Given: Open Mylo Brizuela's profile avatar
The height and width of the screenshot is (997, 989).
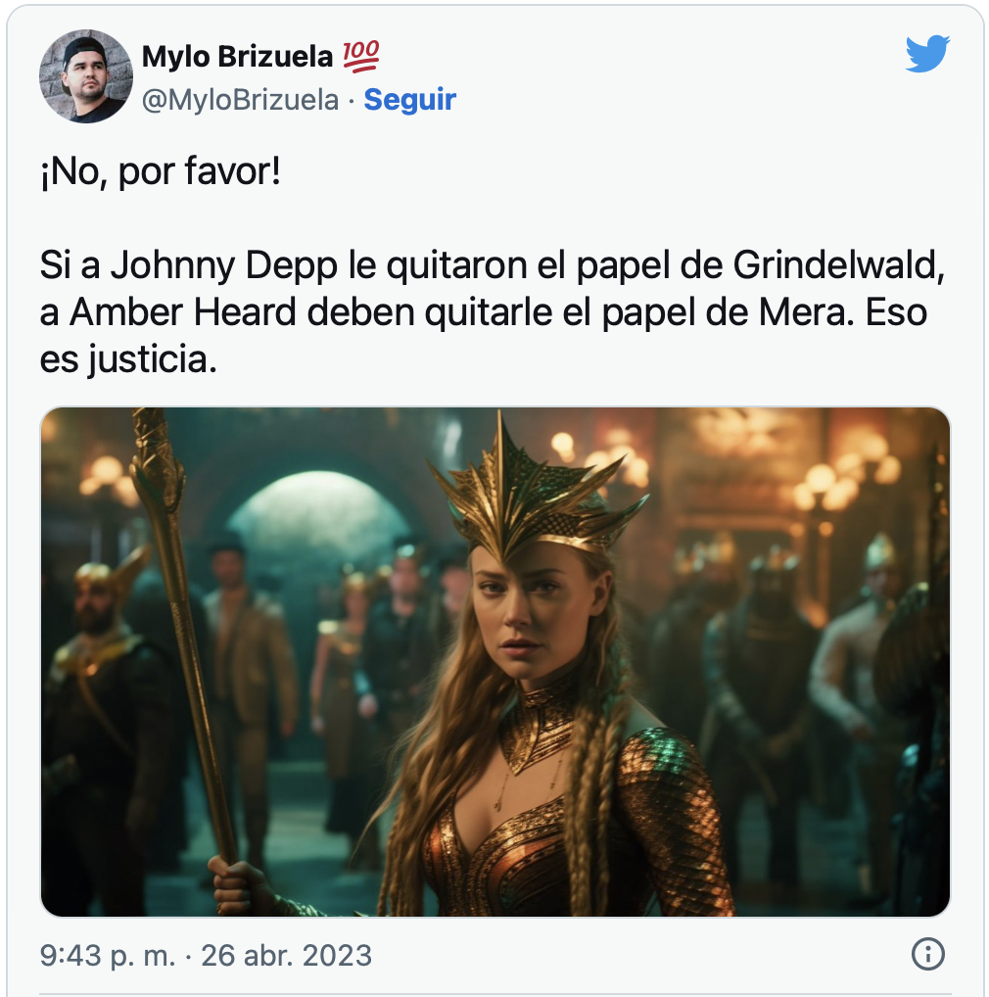Looking at the screenshot, I should 86,75.
